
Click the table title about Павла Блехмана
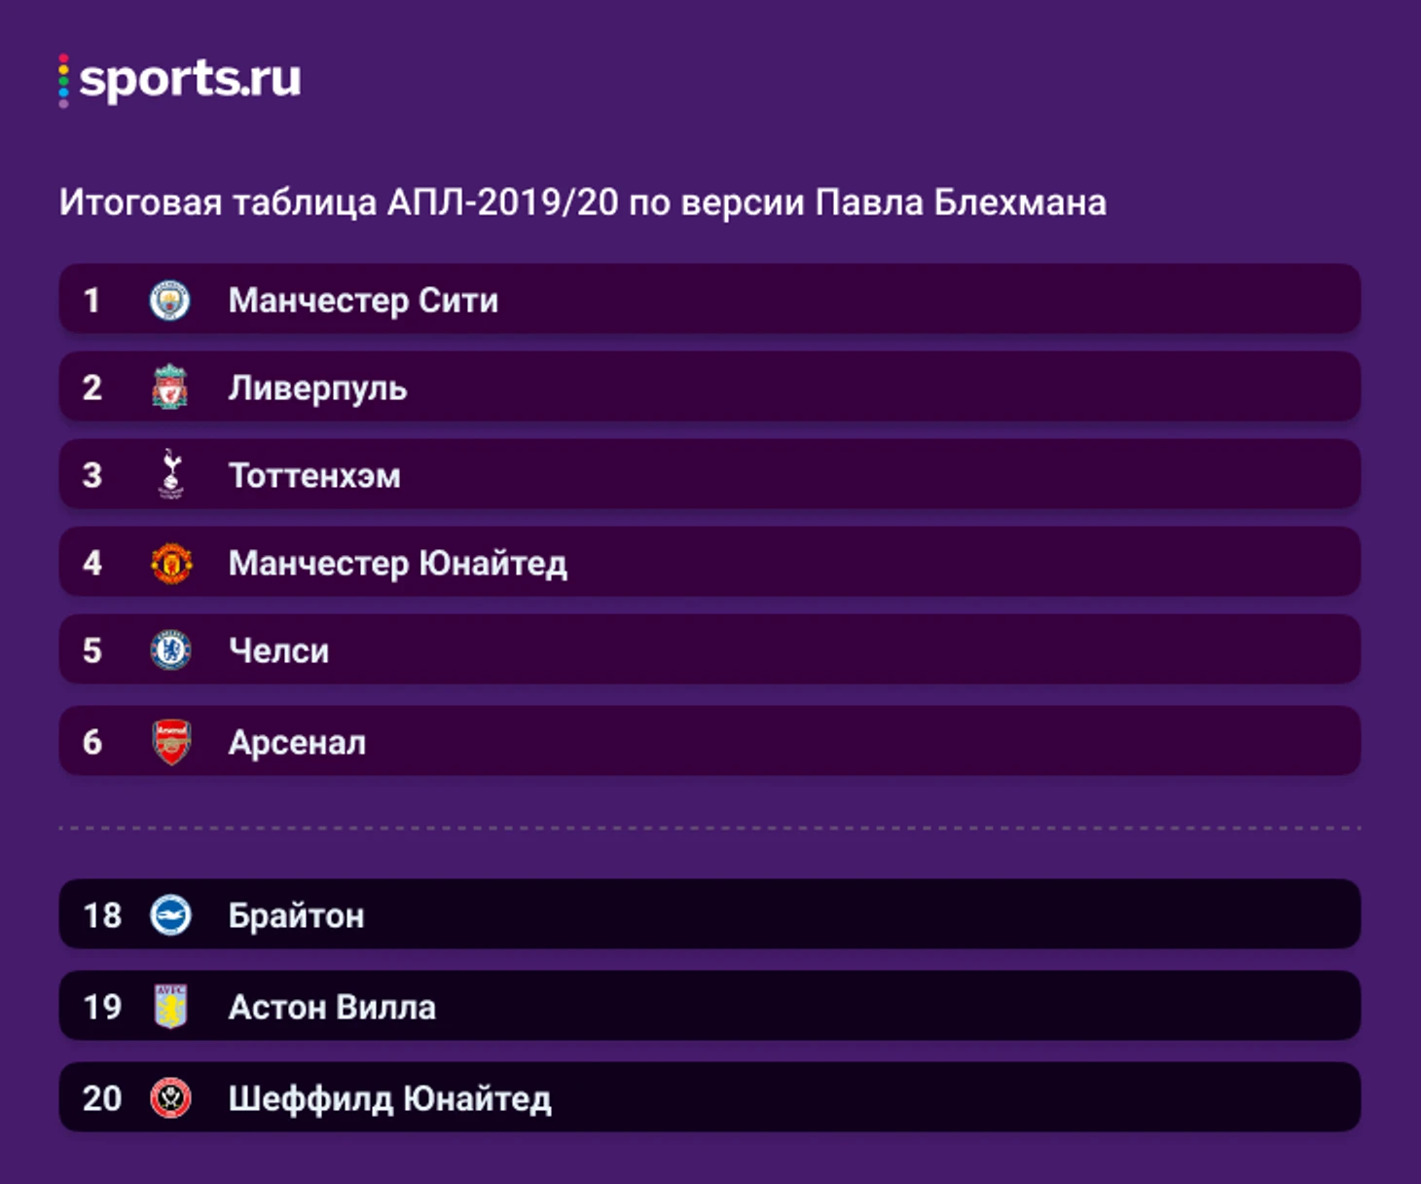pyautogui.click(x=582, y=203)
